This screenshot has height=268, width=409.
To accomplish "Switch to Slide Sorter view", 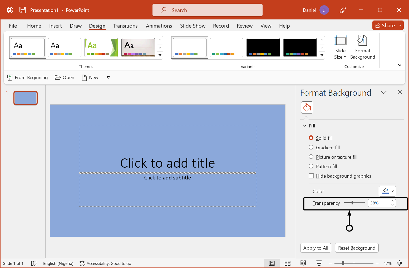I will coord(287,263).
